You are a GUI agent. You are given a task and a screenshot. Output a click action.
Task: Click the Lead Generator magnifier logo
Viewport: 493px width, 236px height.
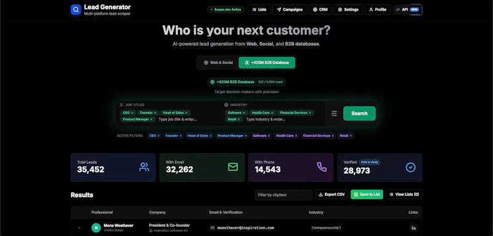click(x=76, y=10)
